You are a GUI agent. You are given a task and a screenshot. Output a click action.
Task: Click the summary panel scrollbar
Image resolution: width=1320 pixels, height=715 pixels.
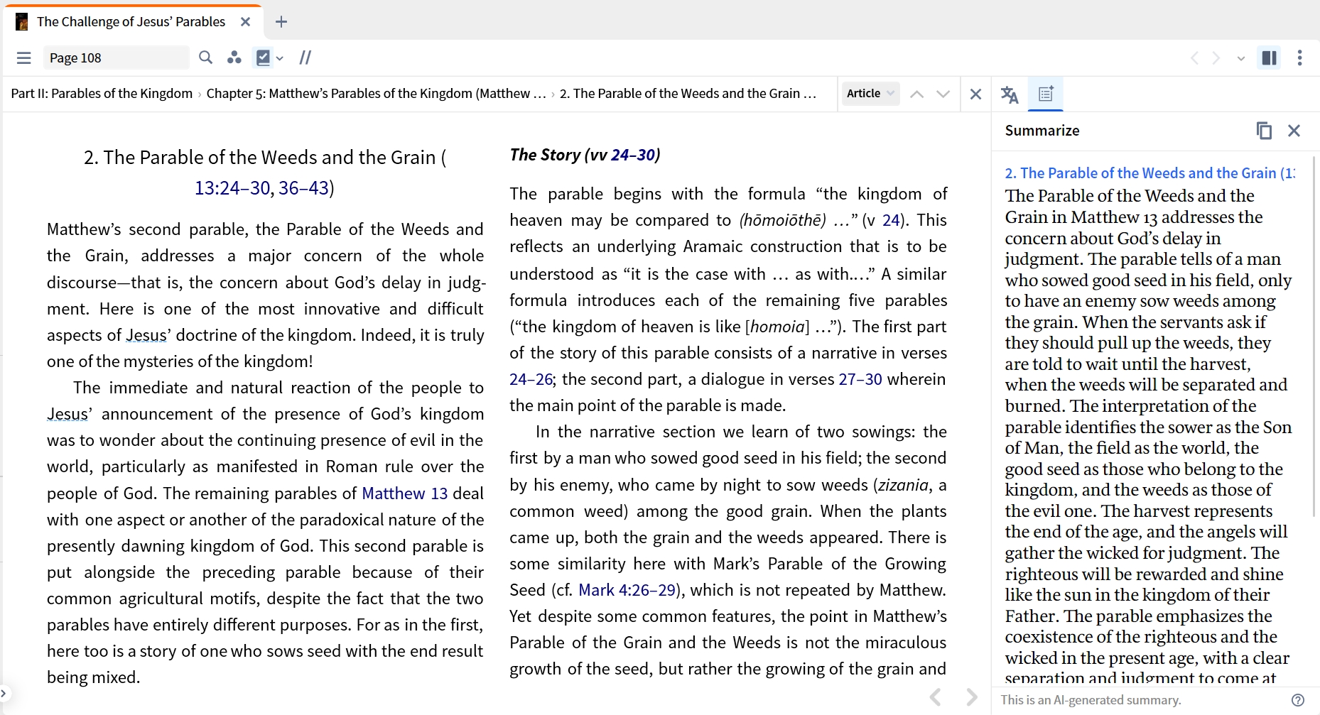click(x=1314, y=337)
